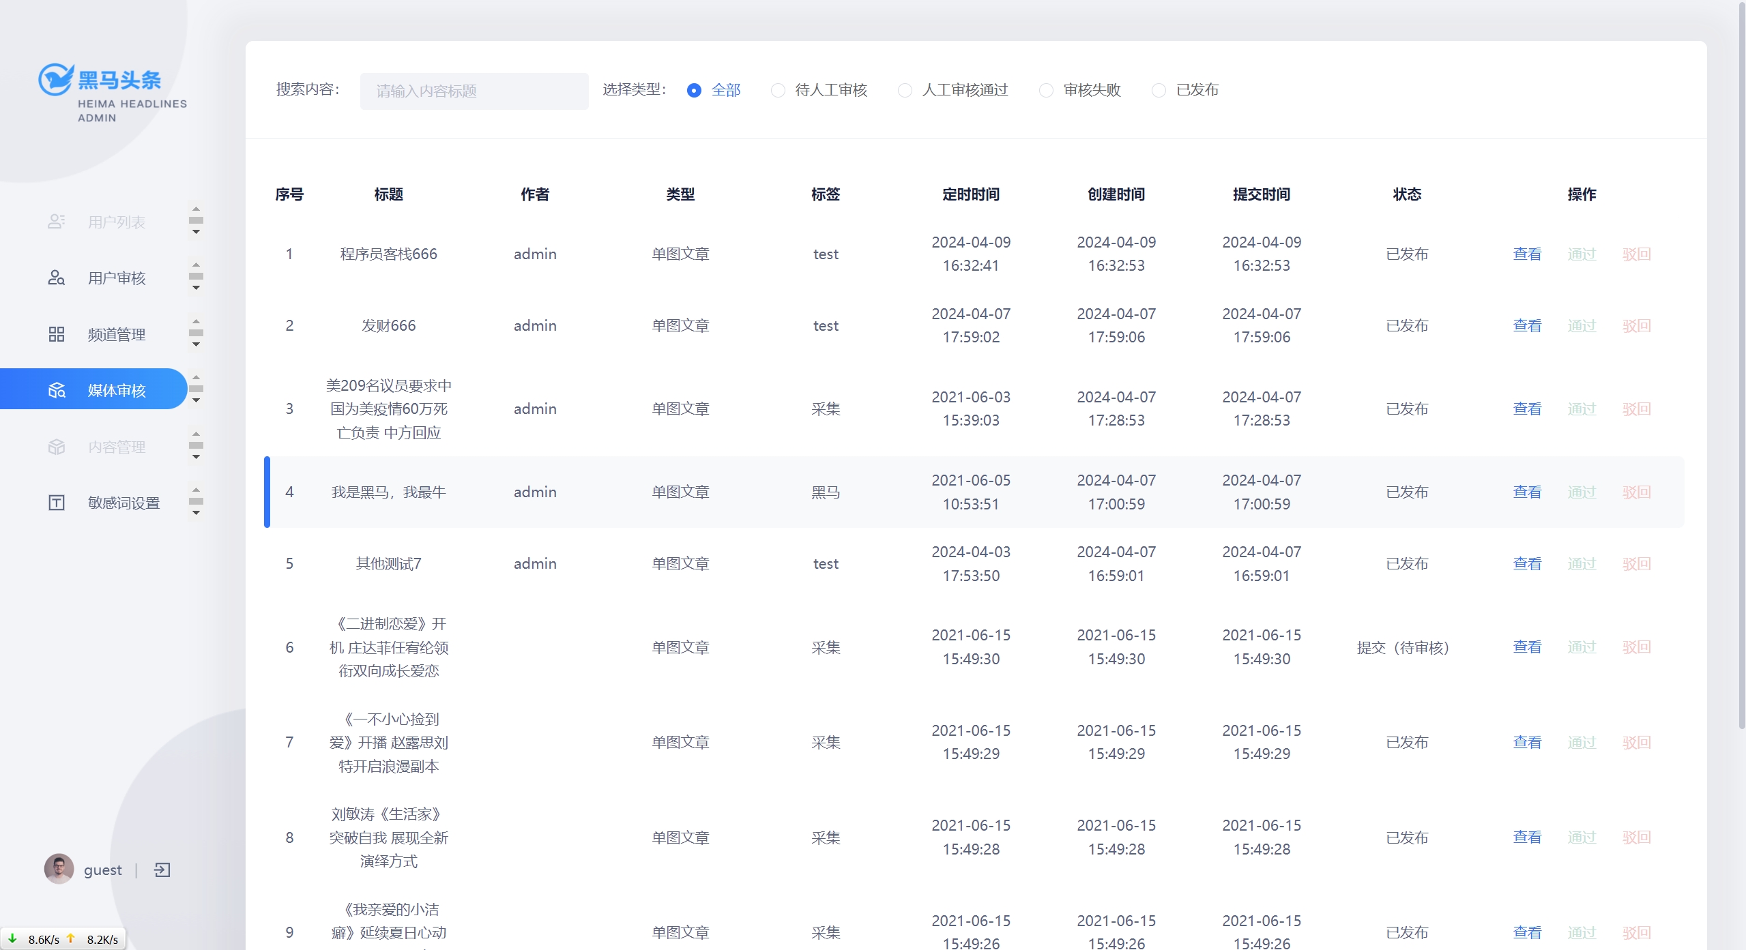Screen dimensions: 1746x950
Task: Click 查看 for the 《二进制恋爱》 article
Action: pos(1527,647)
